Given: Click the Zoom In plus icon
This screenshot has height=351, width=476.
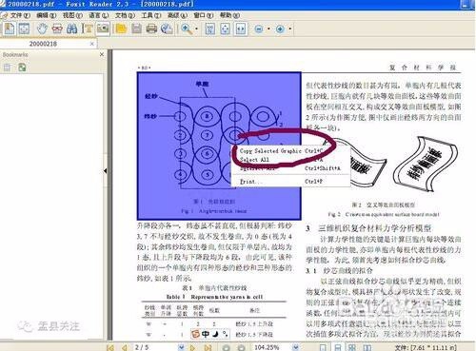Looking at the screenshot, I should [280, 29].
